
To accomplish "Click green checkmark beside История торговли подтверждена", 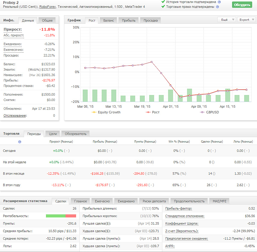I will point(163,2).
